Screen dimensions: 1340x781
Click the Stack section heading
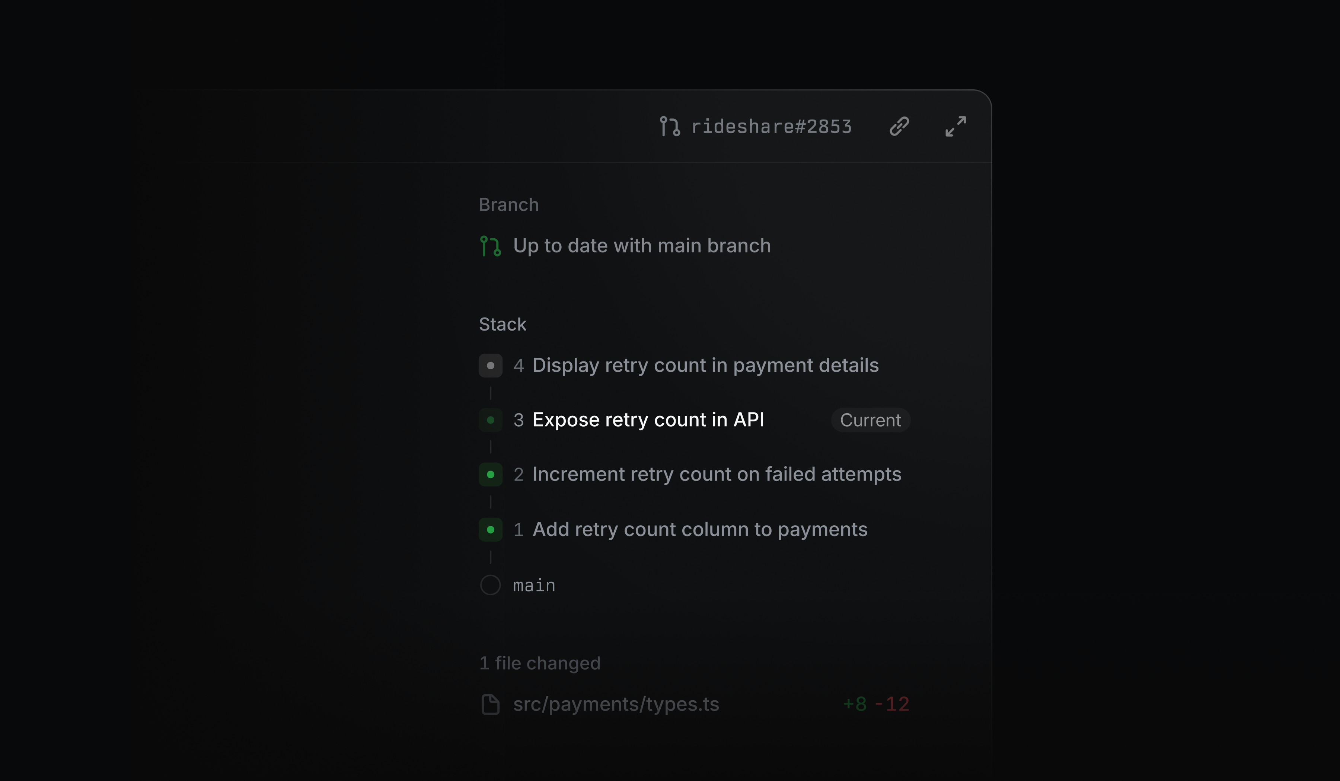pos(502,324)
